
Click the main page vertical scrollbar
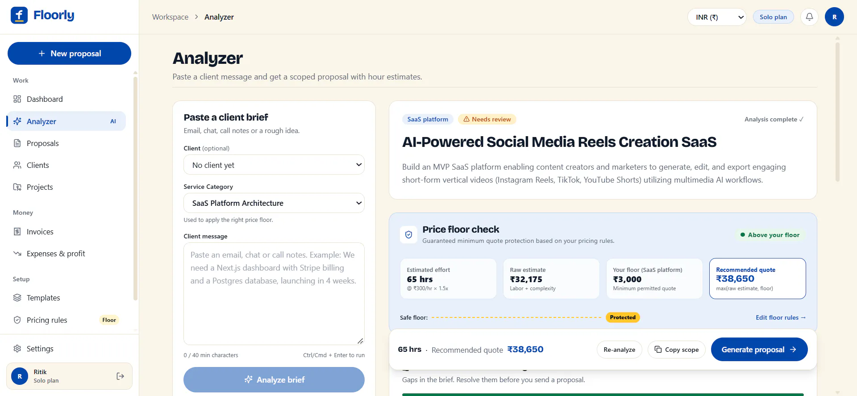coord(837,112)
